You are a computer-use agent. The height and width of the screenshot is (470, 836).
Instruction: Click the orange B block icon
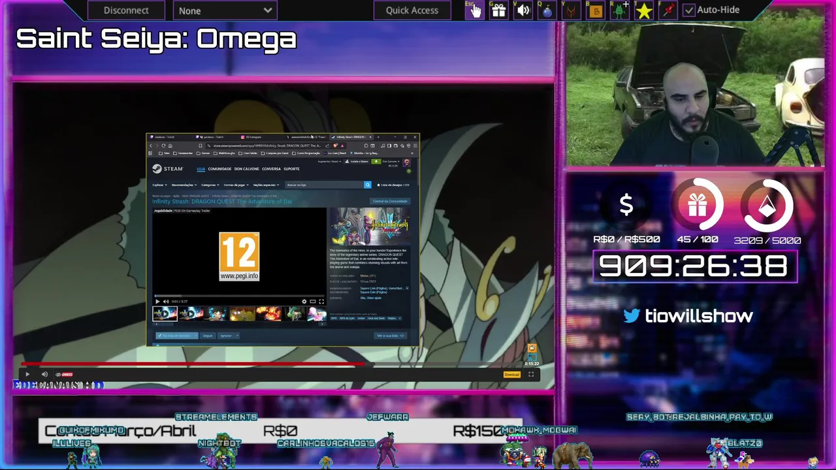click(x=596, y=10)
